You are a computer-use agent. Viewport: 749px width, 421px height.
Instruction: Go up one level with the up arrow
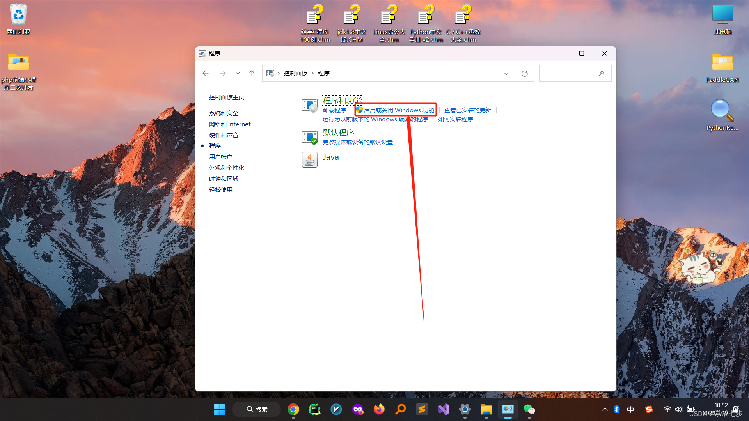252,73
